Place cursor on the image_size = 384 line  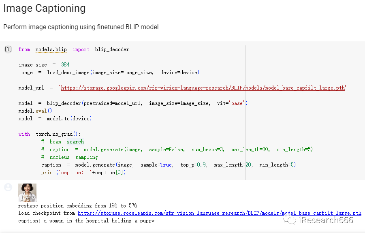coord(44,64)
